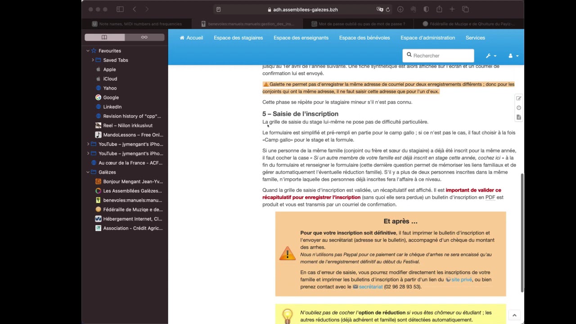This screenshot has height=324, width=576.
Task: Open Espace des enseignants menu
Action: (x=301, y=38)
